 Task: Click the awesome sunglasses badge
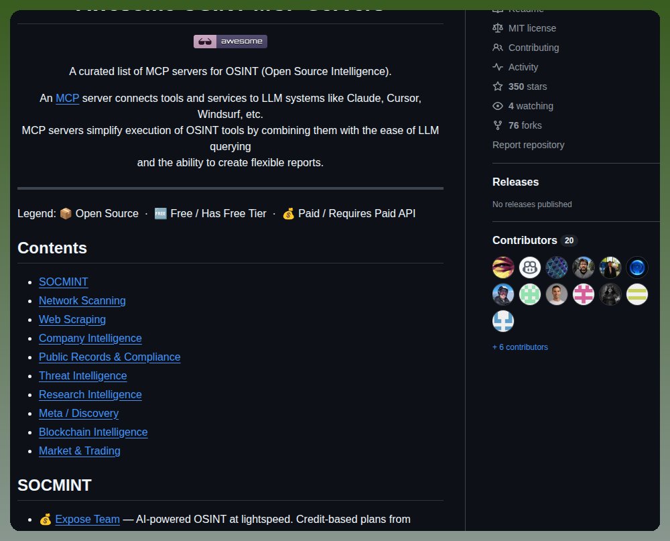click(230, 42)
